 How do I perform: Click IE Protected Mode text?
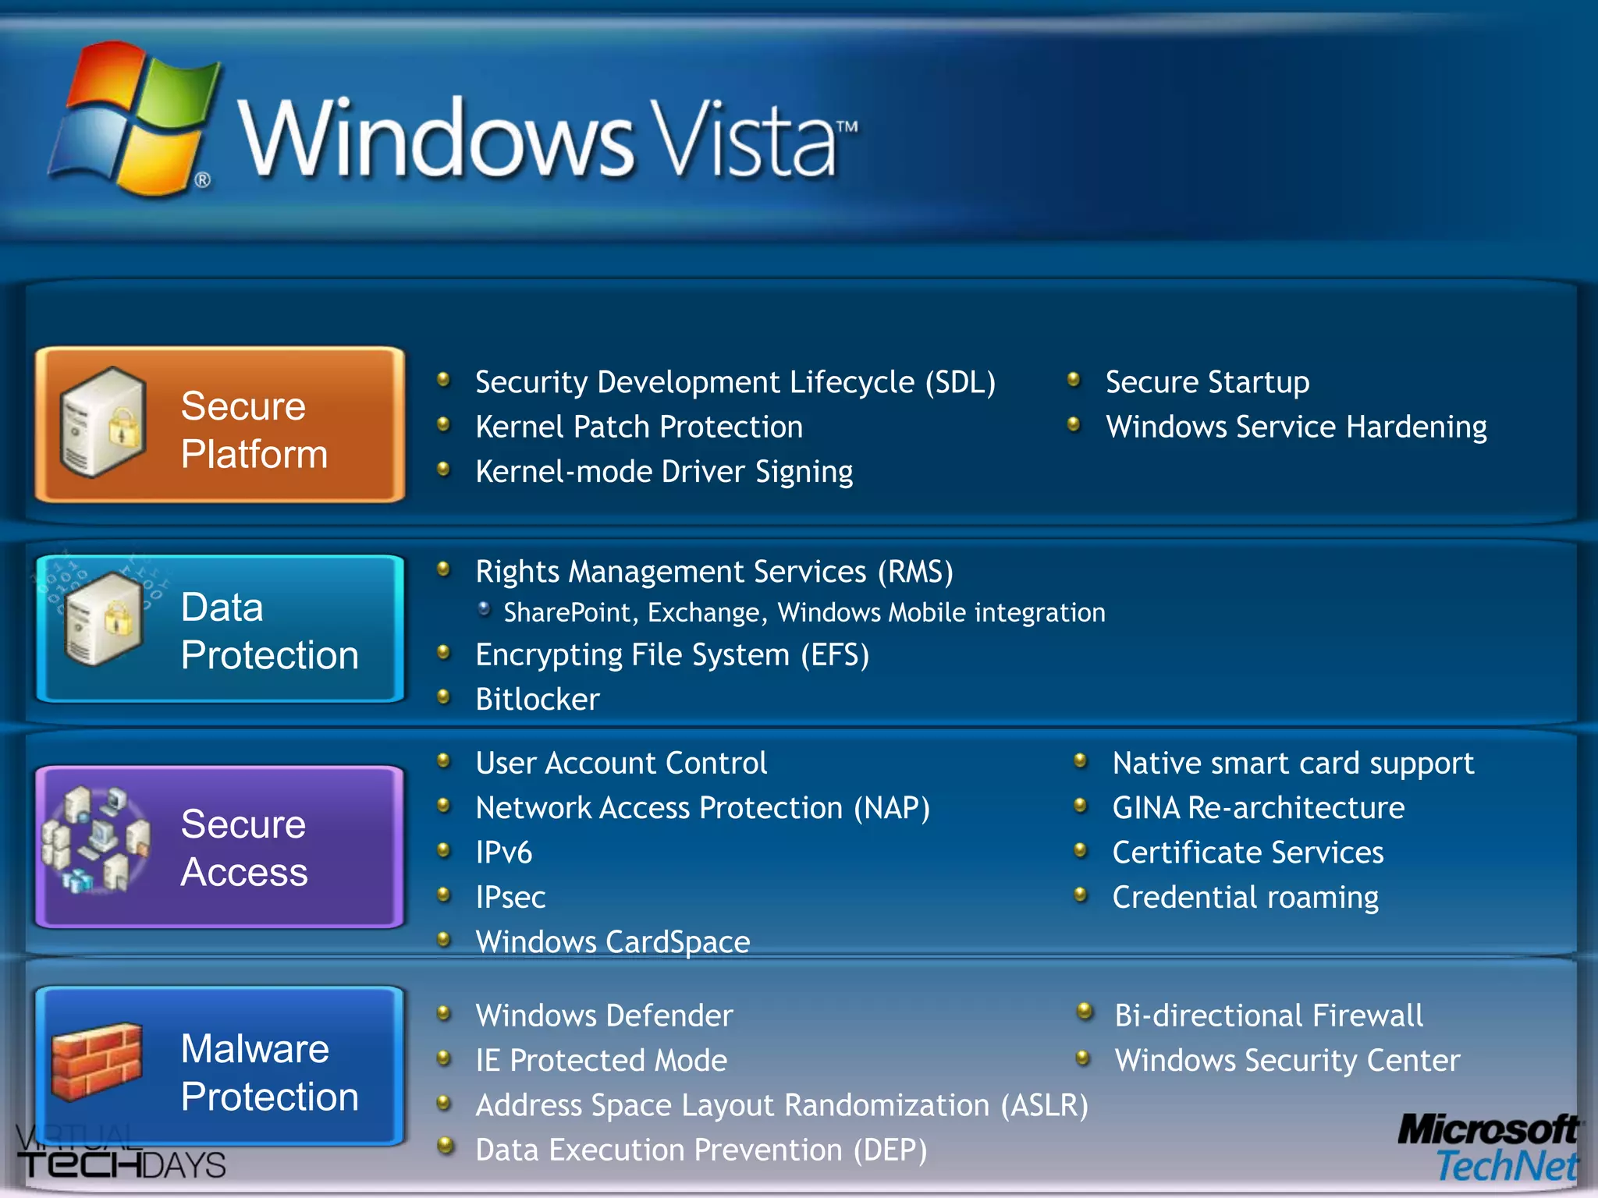point(602,1061)
